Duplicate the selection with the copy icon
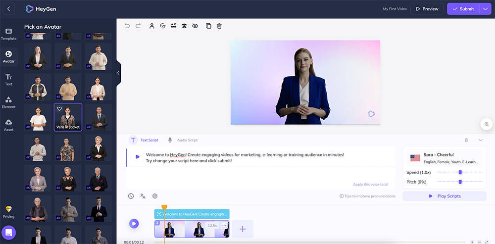495x244 pixels. click(x=208, y=26)
